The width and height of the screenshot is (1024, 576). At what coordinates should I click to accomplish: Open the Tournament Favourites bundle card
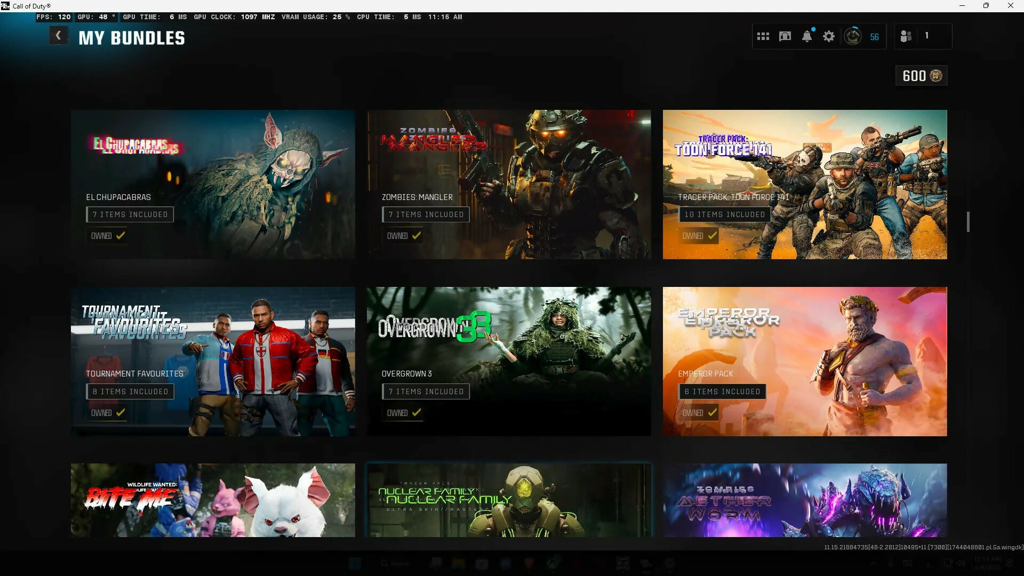point(213,362)
